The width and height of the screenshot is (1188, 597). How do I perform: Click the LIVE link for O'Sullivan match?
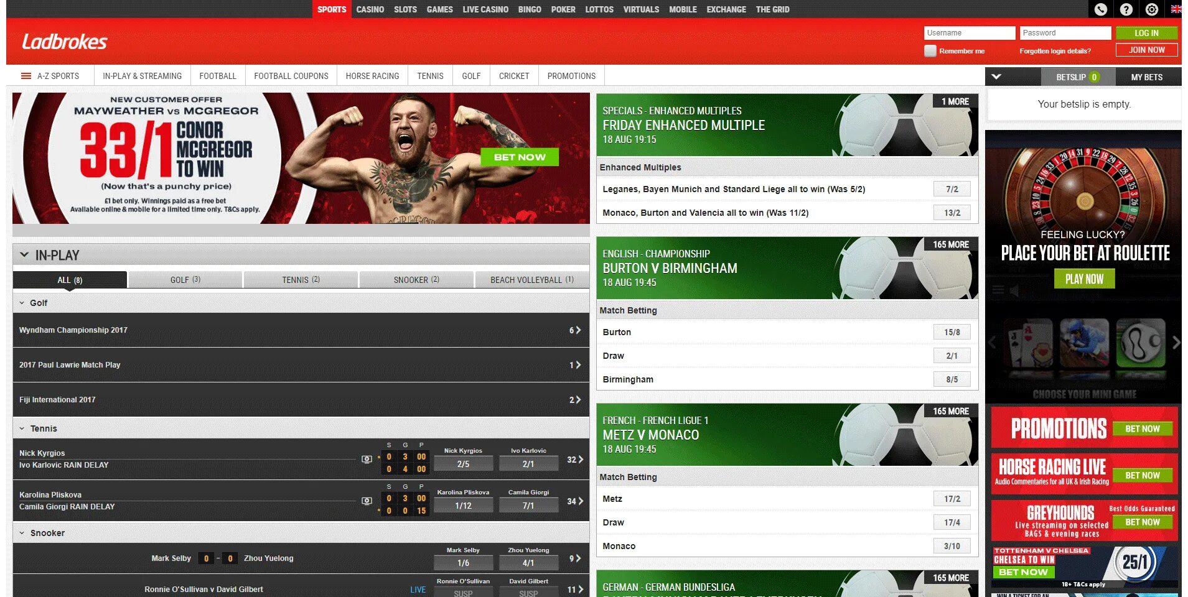418,590
